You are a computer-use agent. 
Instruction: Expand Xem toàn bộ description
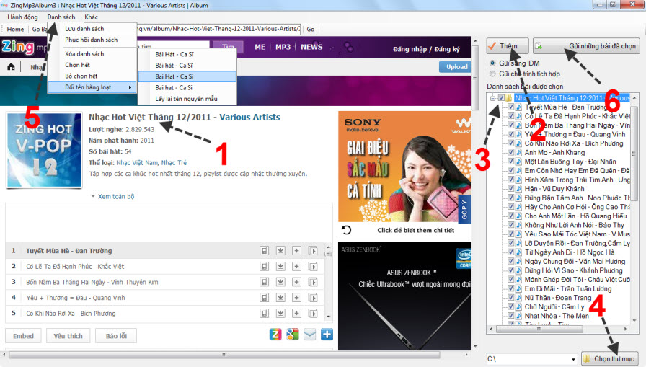(116, 196)
